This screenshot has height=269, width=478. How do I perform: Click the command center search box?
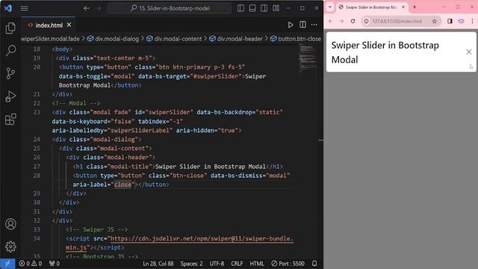170,8
